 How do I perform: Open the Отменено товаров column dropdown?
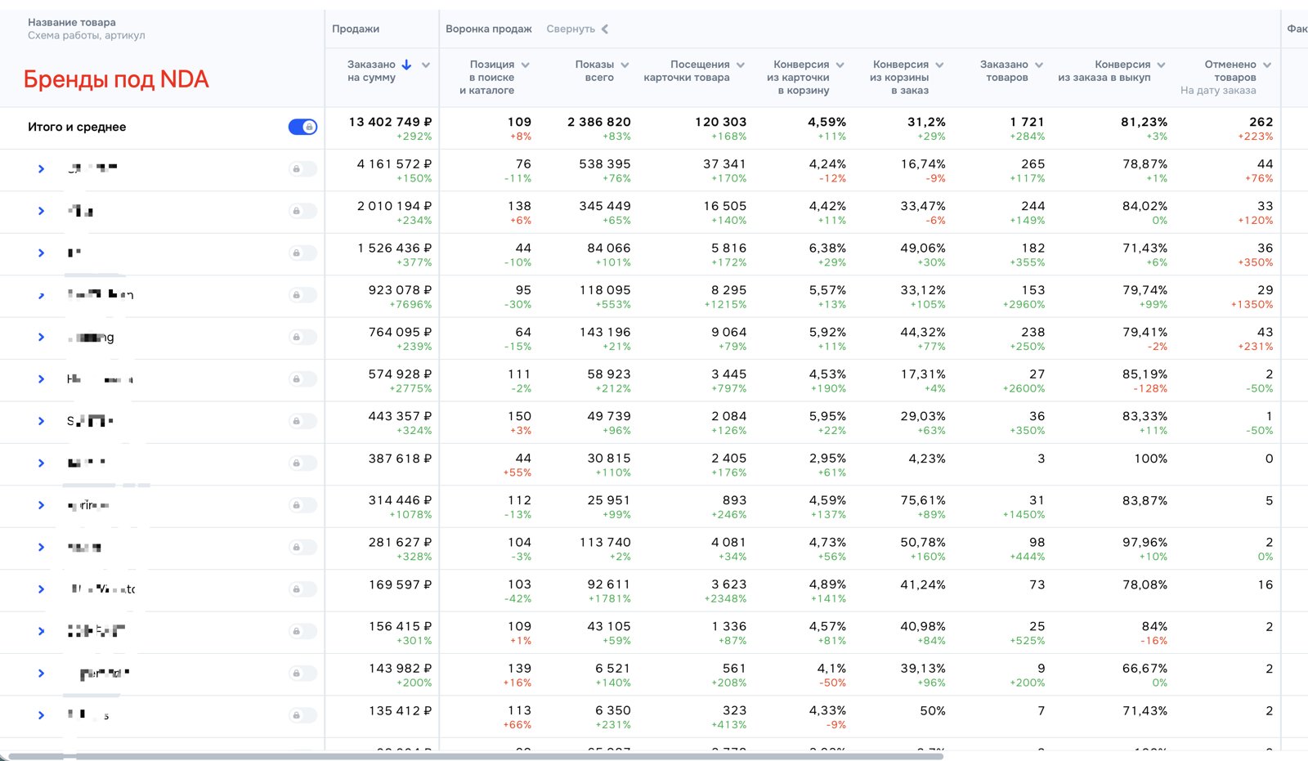click(1267, 65)
